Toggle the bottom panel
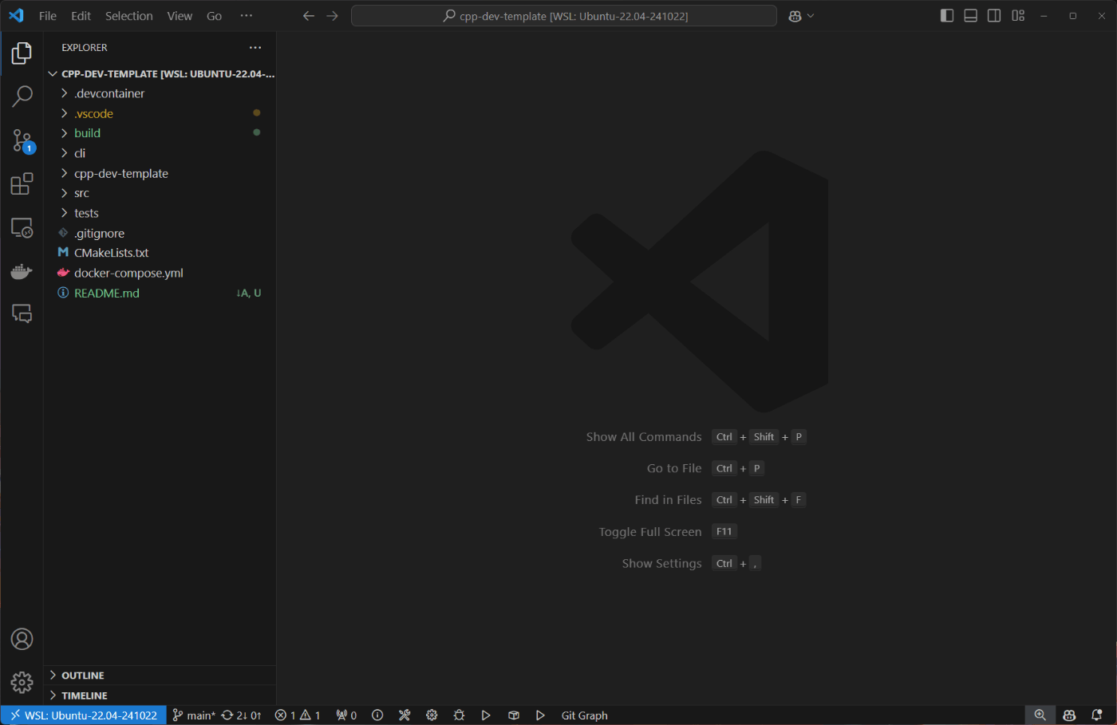Screen dimensions: 1117x725 coord(970,16)
